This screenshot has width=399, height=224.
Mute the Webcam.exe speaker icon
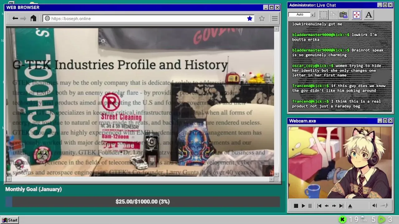pyautogui.click(x=375, y=206)
